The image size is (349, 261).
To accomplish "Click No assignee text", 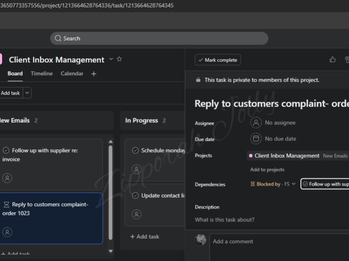I will (x=280, y=122).
